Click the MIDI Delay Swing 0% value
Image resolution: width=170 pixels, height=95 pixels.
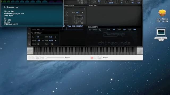39,40
